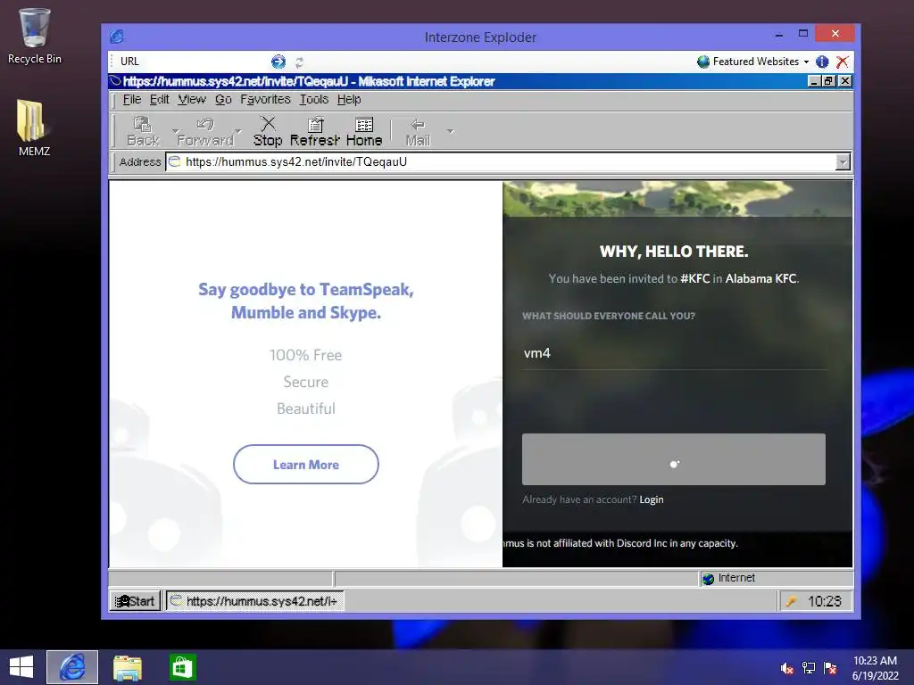914x685 pixels.
Task: Click the key icon in inner tray
Action: click(791, 602)
